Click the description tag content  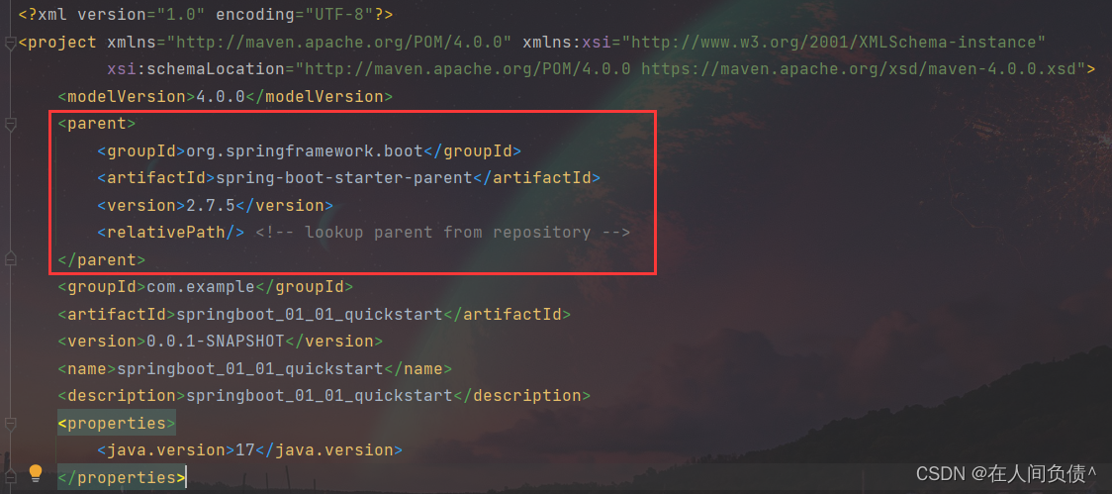[x=320, y=395]
